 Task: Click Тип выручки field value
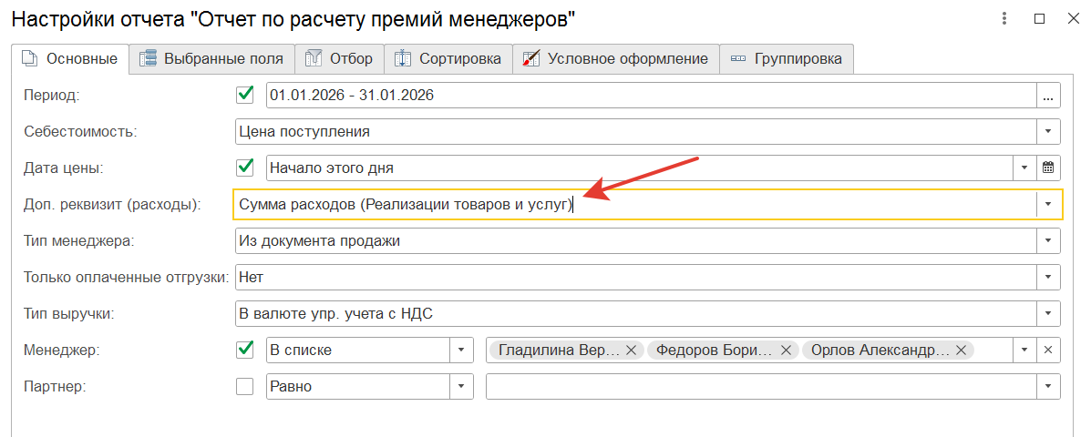636,313
